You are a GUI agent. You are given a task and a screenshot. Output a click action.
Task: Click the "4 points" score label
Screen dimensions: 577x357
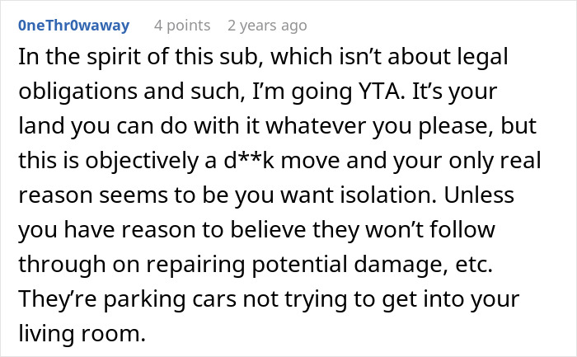coord(182,26)
